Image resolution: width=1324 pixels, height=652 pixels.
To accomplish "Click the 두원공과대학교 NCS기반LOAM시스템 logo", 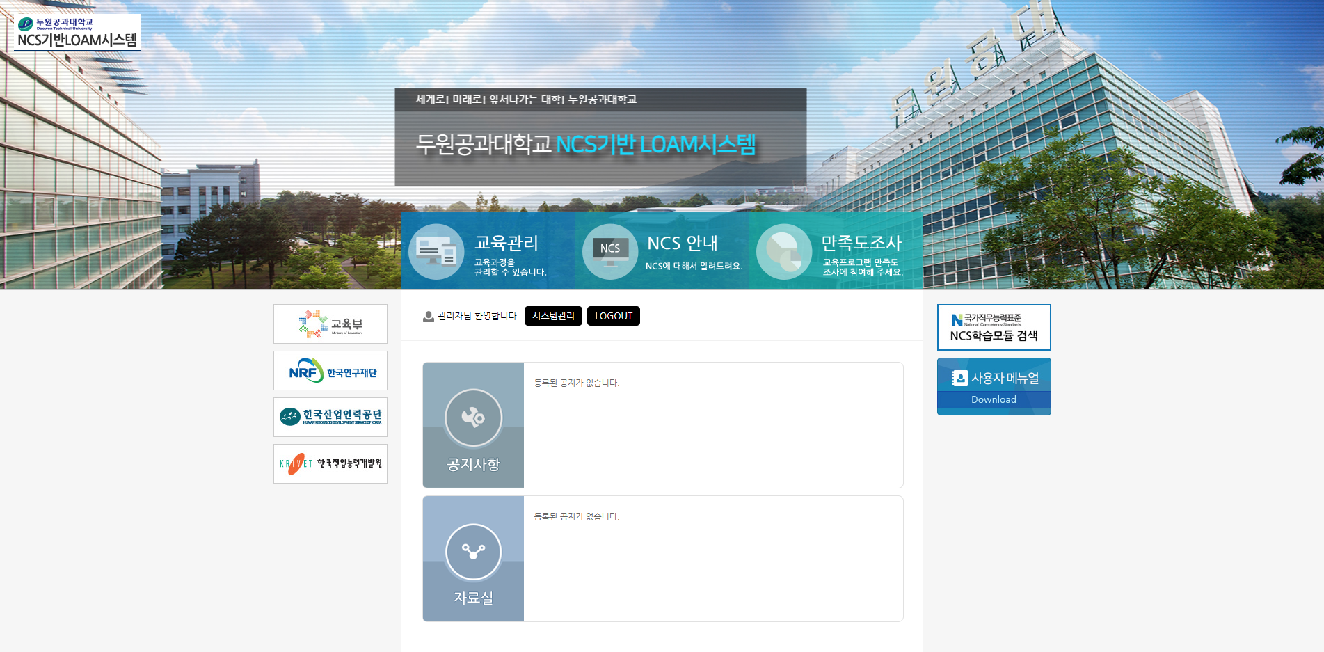I will point(77,33).
